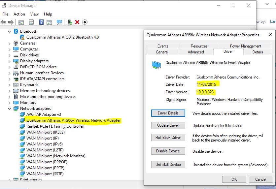Click the Display adapters category icon
This screenshot has height=189, width=276.
click(16, 61)
